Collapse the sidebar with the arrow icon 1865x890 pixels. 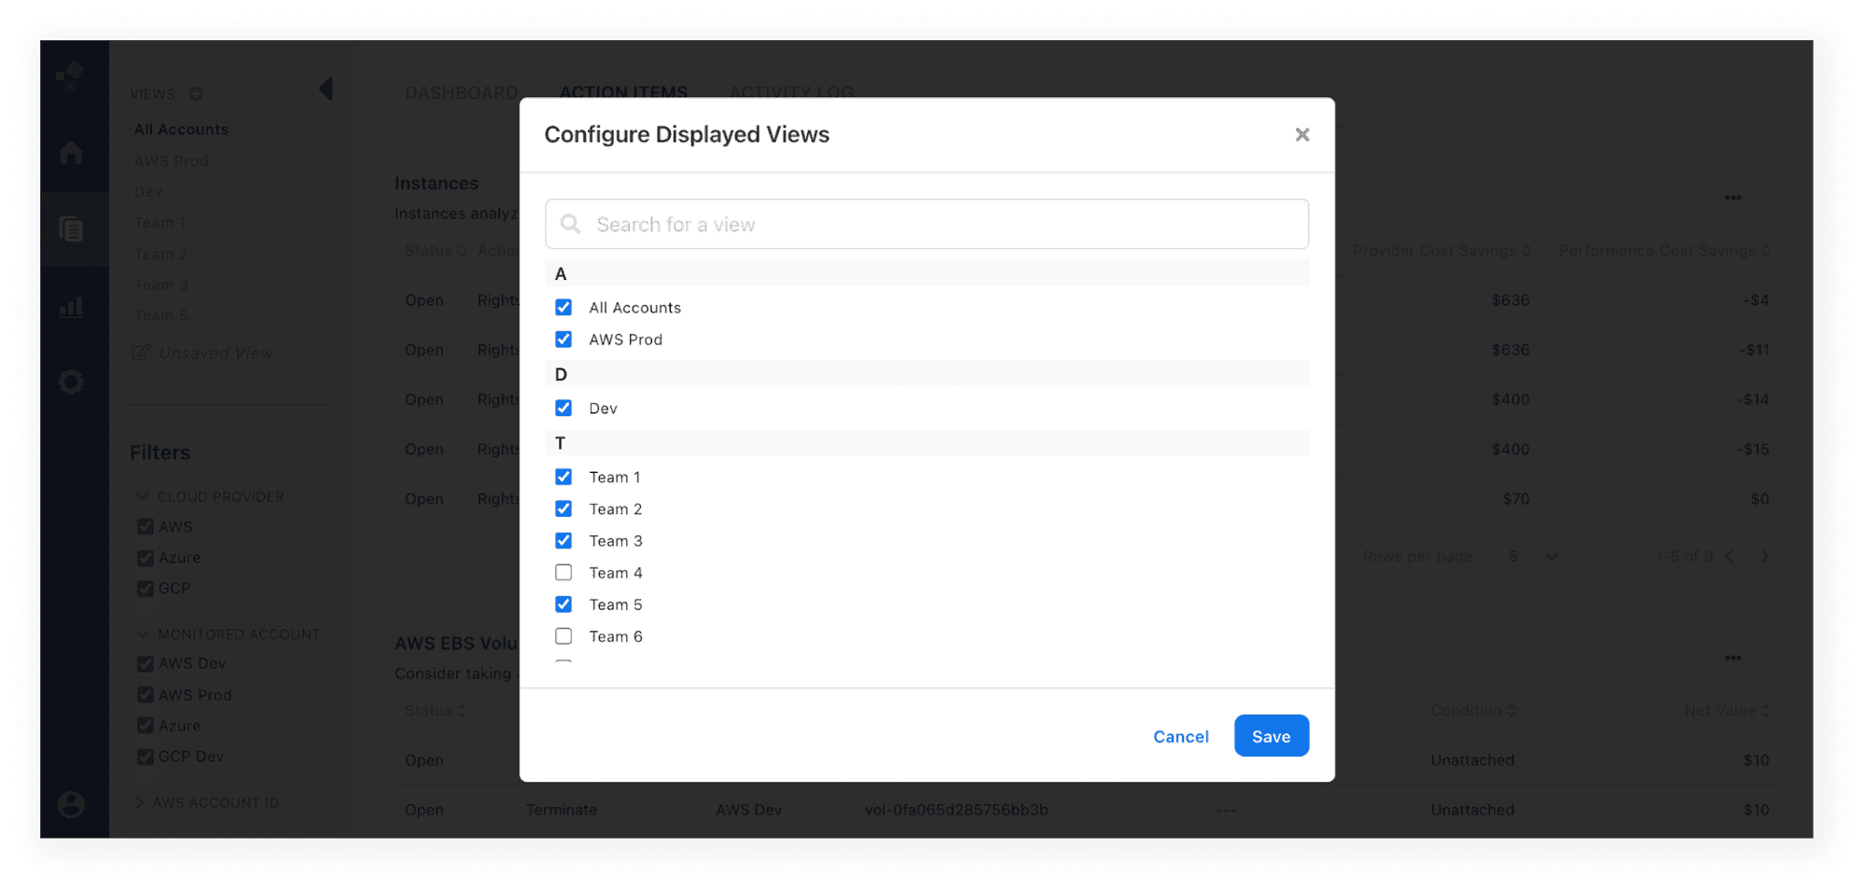point(326,90)
